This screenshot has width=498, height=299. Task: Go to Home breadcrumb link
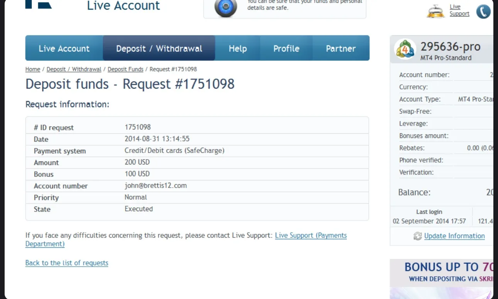pyautogui.click(x=33, y=69)
